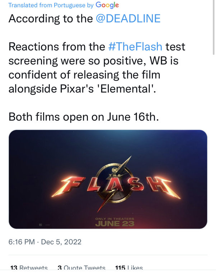Click the Dec 5, 2022 tweet date
The image size is (216, 275).
(61, 242)
